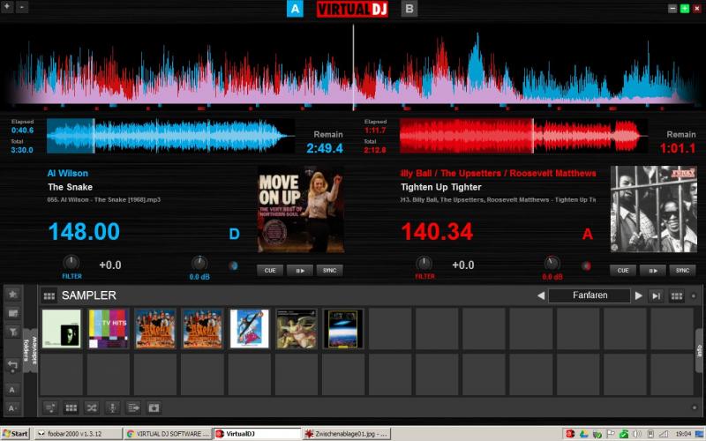Click the second sidebar folder icon

12,313
